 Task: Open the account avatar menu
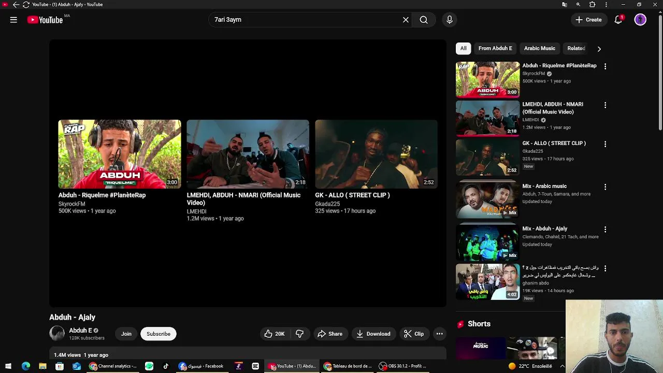[640, 20]
